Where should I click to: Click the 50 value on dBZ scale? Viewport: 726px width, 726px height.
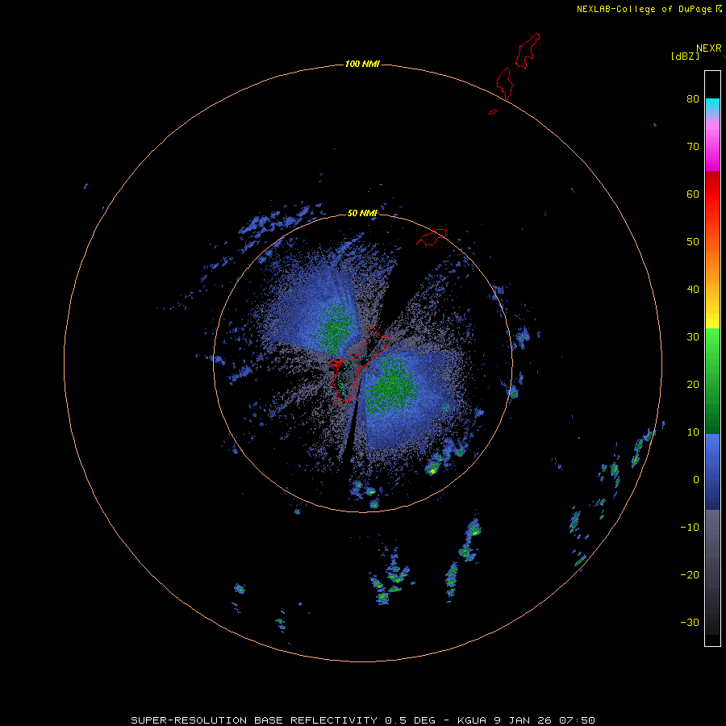(693, 242)
